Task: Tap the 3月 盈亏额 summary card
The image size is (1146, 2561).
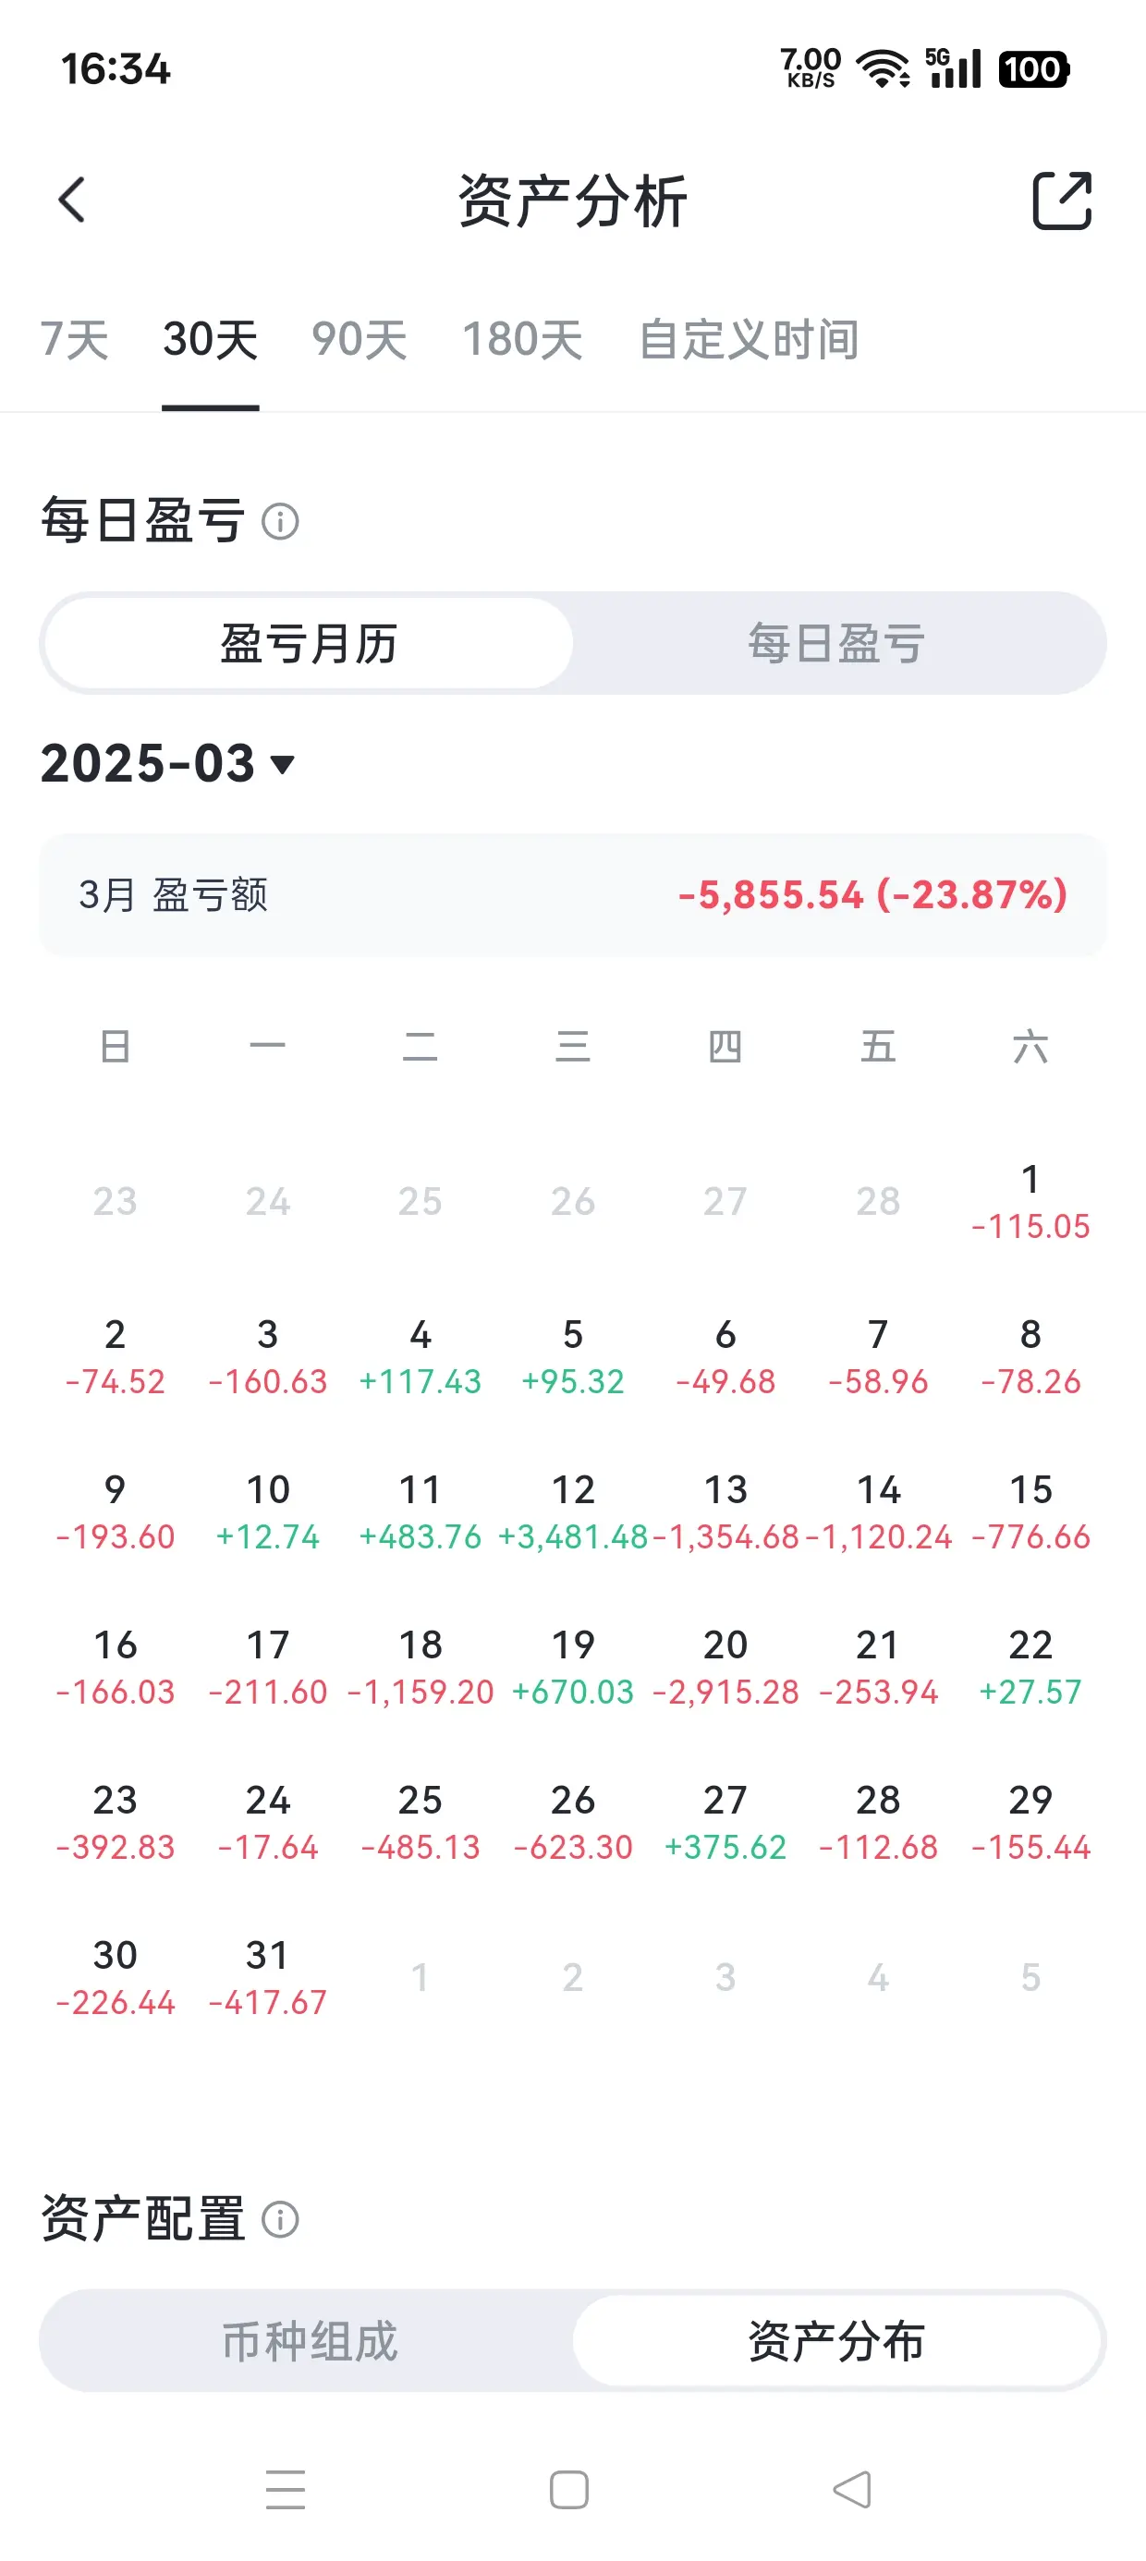Action: (573, 894)
